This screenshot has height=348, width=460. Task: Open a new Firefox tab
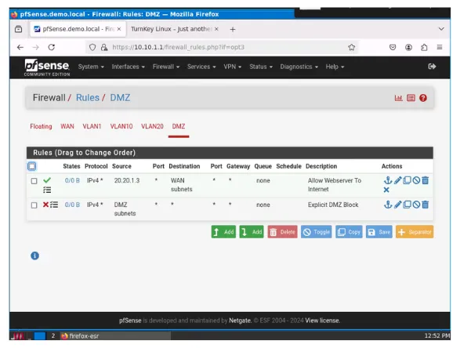click(233, 29)
